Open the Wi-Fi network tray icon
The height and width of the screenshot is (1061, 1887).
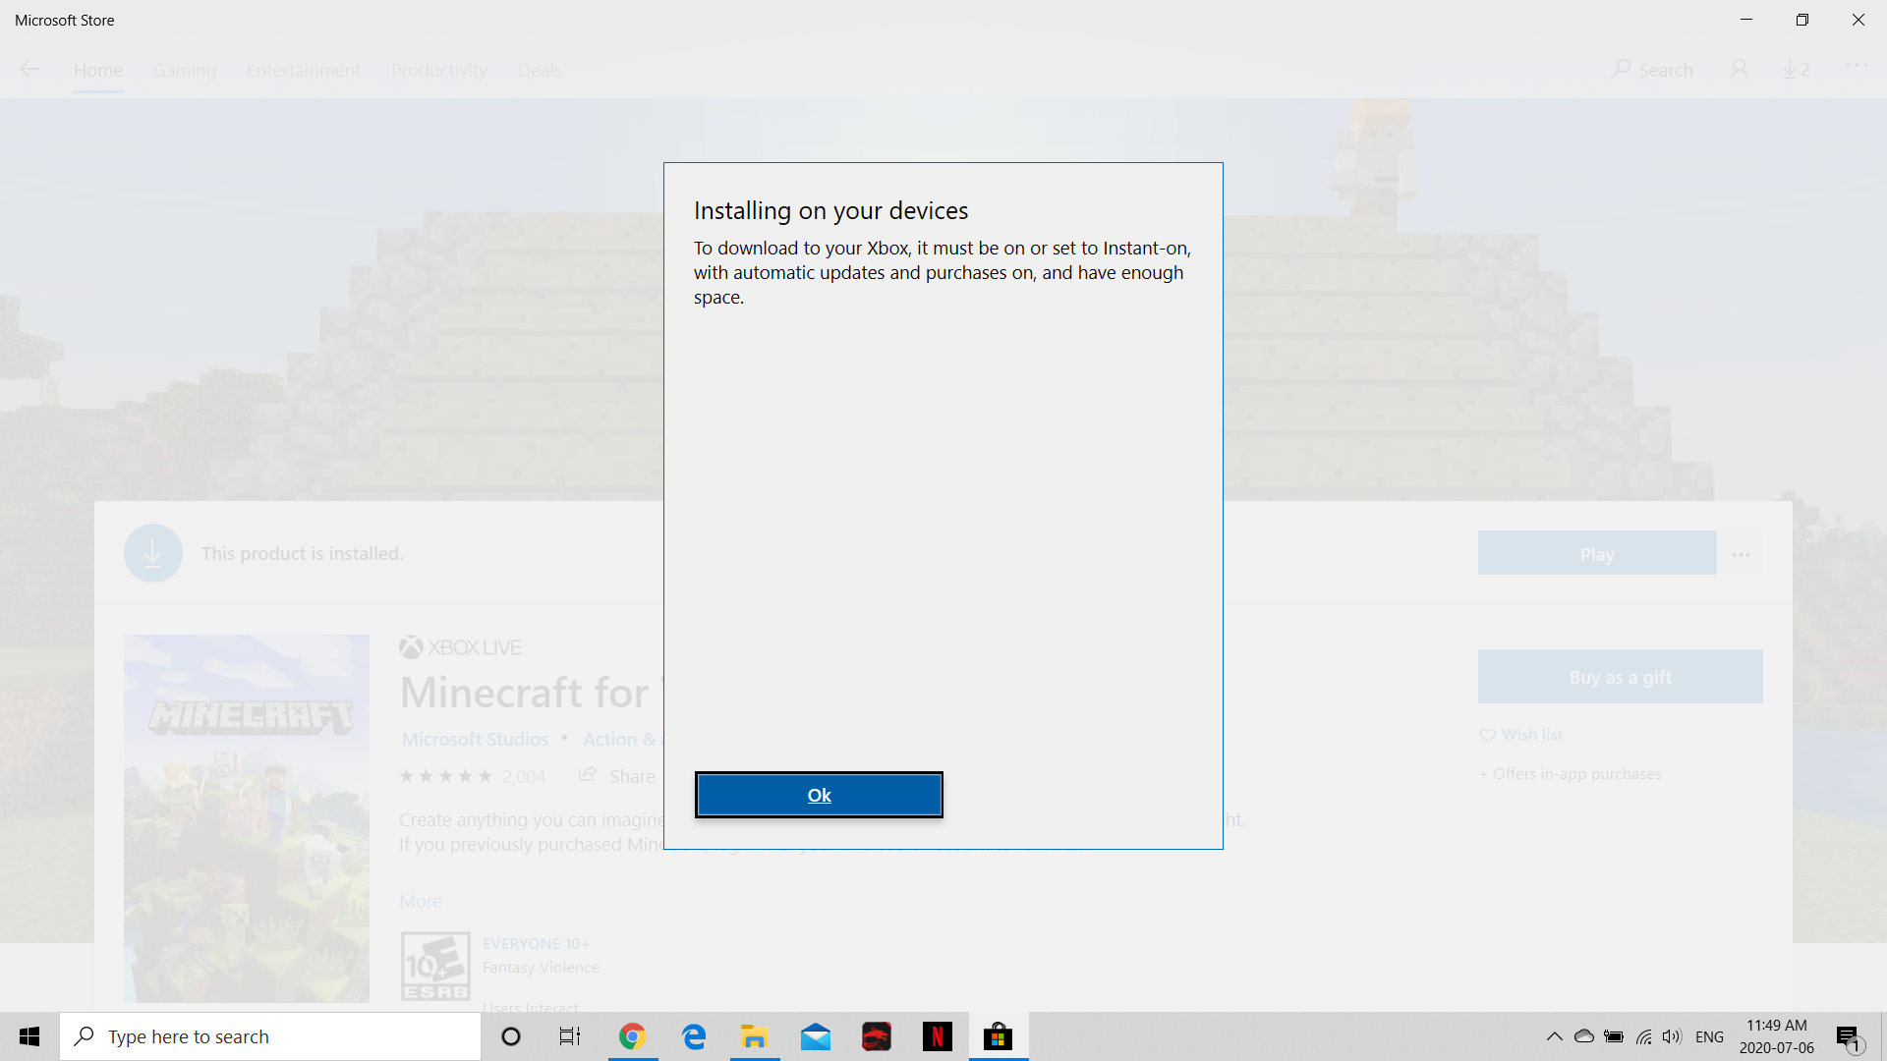1643,1036
